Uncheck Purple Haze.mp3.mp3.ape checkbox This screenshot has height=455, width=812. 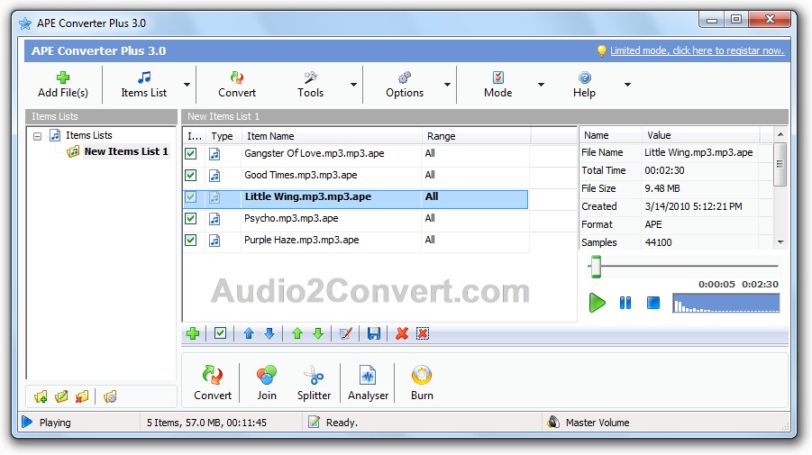tap(191, 241)
